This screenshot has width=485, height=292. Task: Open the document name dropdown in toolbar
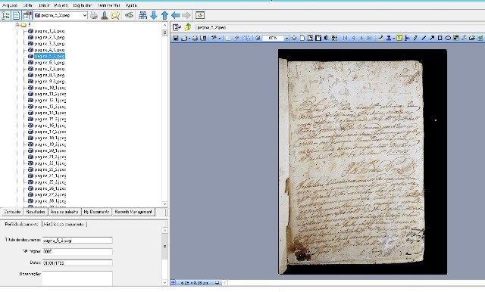tap(84, 15)
